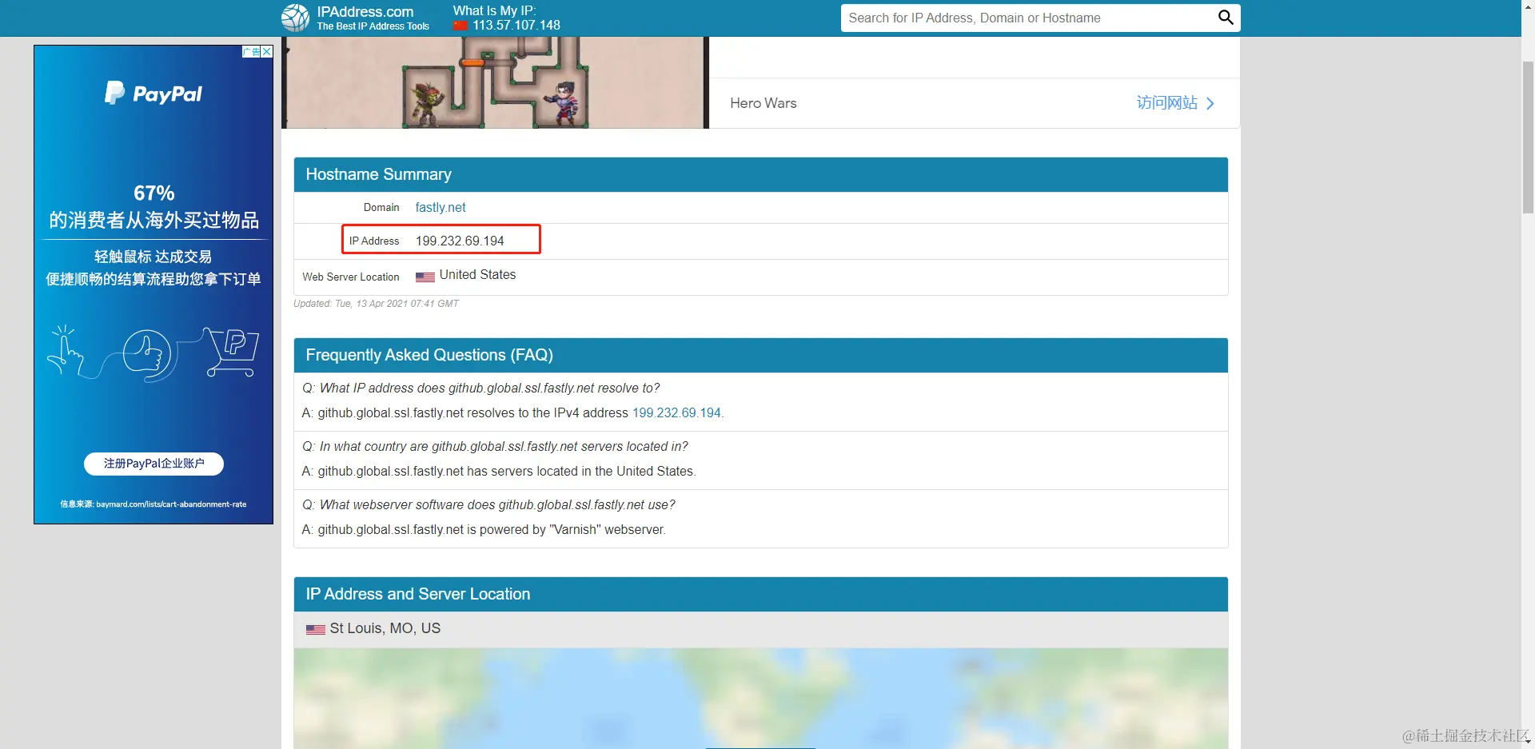Image resolution: width=1535 pixels, height=749 pixels.
Task: Click the chevron arrow next to 访问网站
Action: pos(1210,103)
